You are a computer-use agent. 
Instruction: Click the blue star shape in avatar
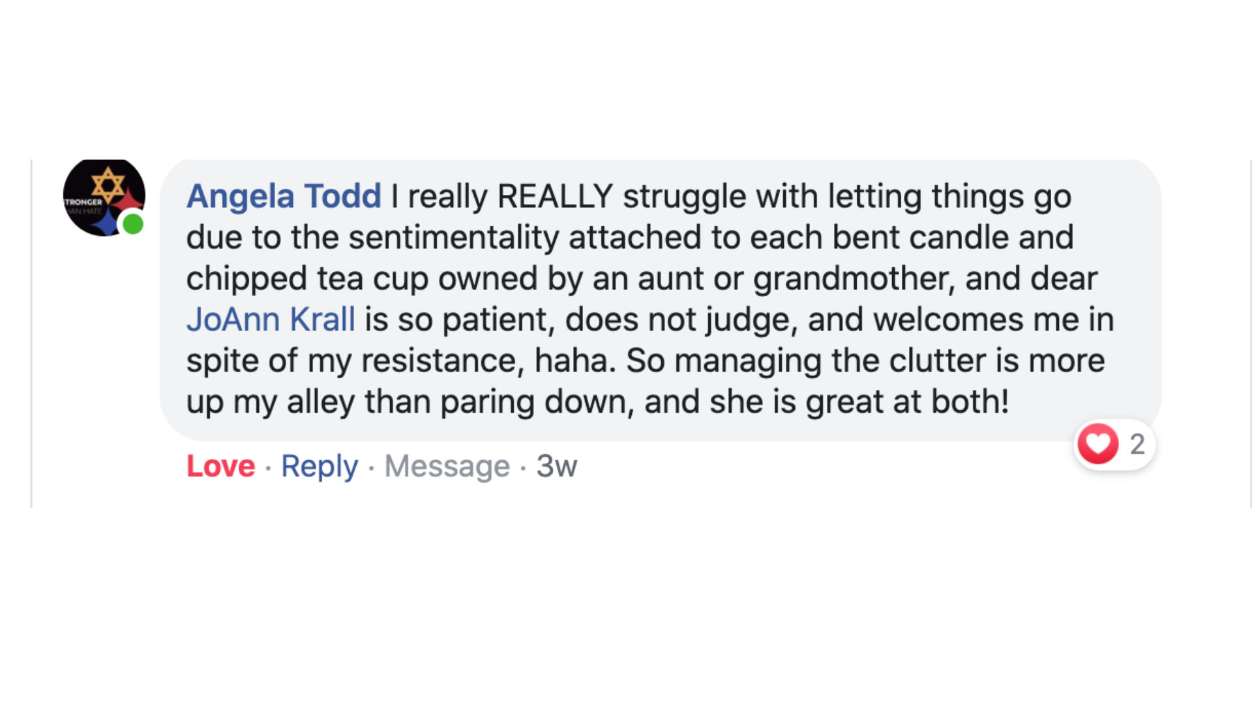(106, 224)
